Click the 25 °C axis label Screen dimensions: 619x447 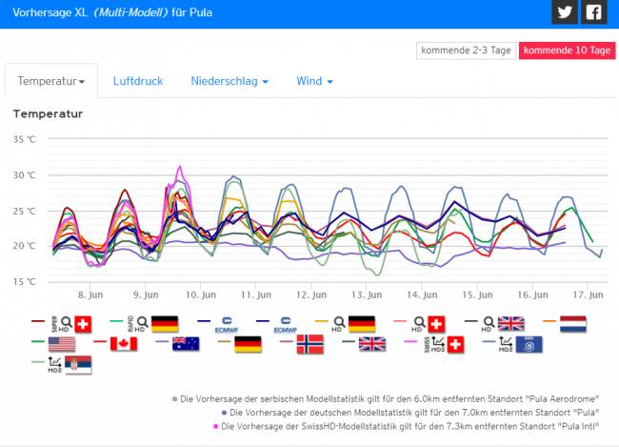tap(24, 211)
